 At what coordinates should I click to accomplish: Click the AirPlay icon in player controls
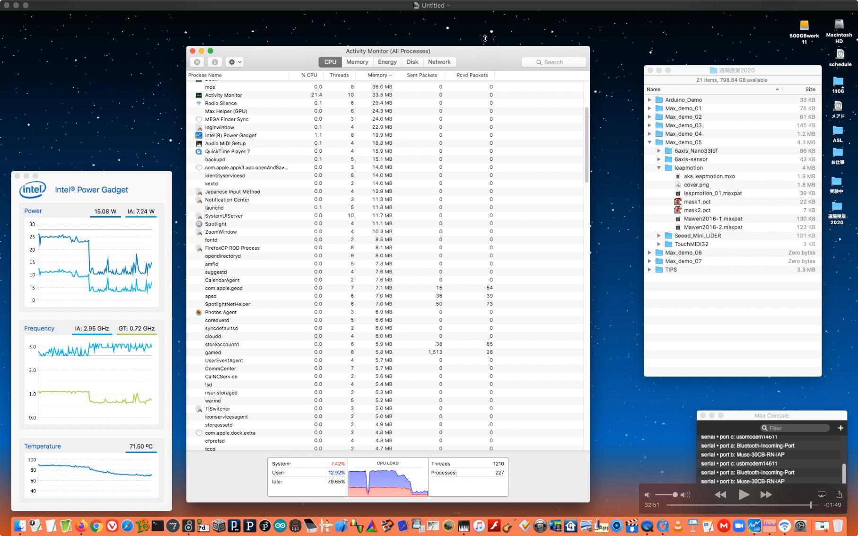click(x=822, y=494)
